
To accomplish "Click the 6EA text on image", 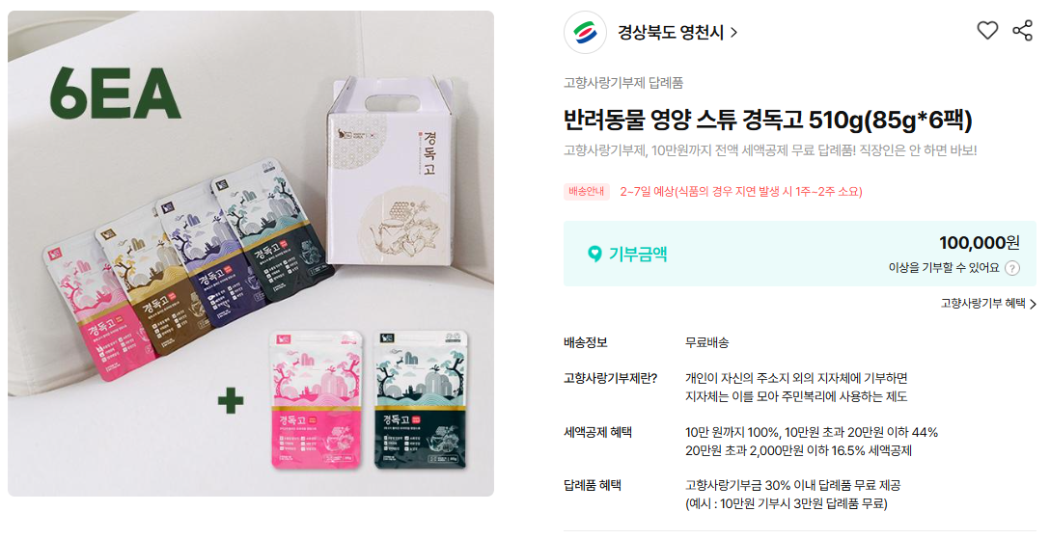I will 115,93.
